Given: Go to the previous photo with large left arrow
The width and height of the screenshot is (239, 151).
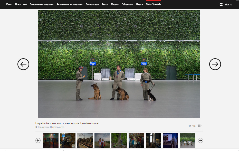Looking at the screenshot, I should (23, 64).
